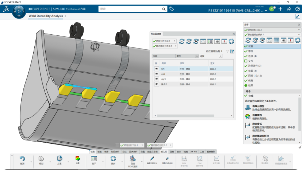Click the run simulation icon in 助手 panel
The image size is (302, 170).
point(262,40)
